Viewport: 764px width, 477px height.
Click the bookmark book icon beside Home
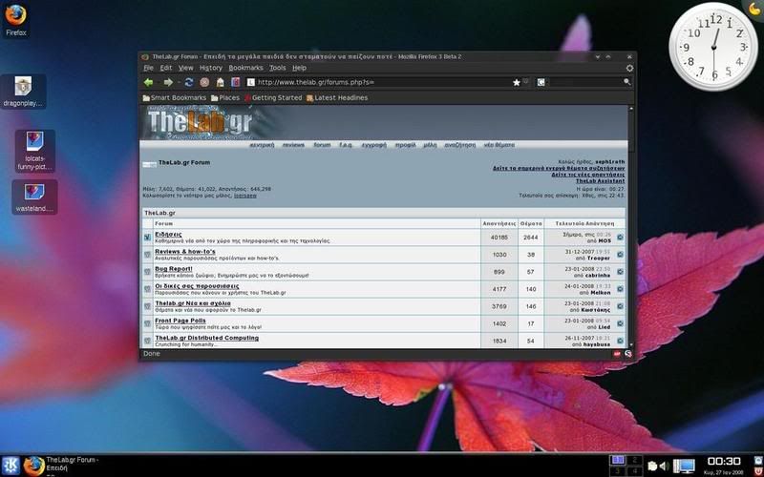pos(236,82)
